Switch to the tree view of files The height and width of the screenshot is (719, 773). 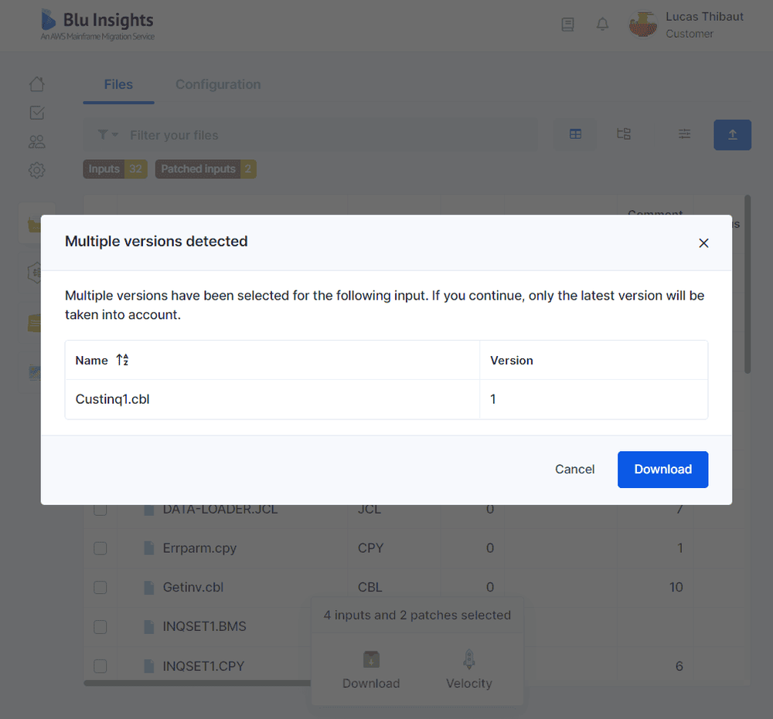click(624, 134)
